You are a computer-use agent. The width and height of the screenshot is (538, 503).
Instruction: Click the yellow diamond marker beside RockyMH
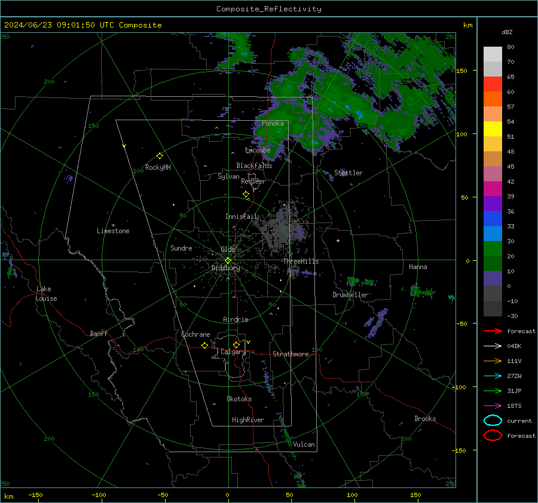coord(160,156)
